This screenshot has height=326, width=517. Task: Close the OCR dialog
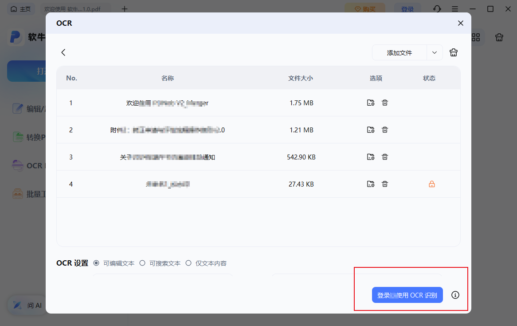[x=461, y=23]
